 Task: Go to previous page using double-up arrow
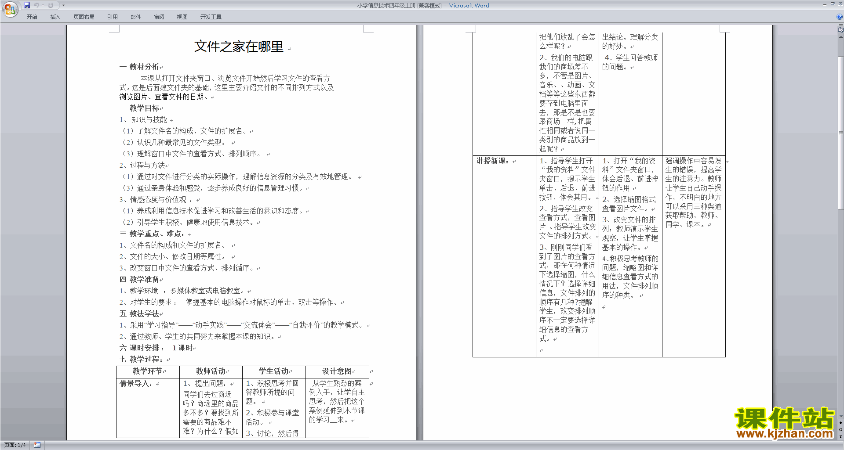tap(840, 423)
